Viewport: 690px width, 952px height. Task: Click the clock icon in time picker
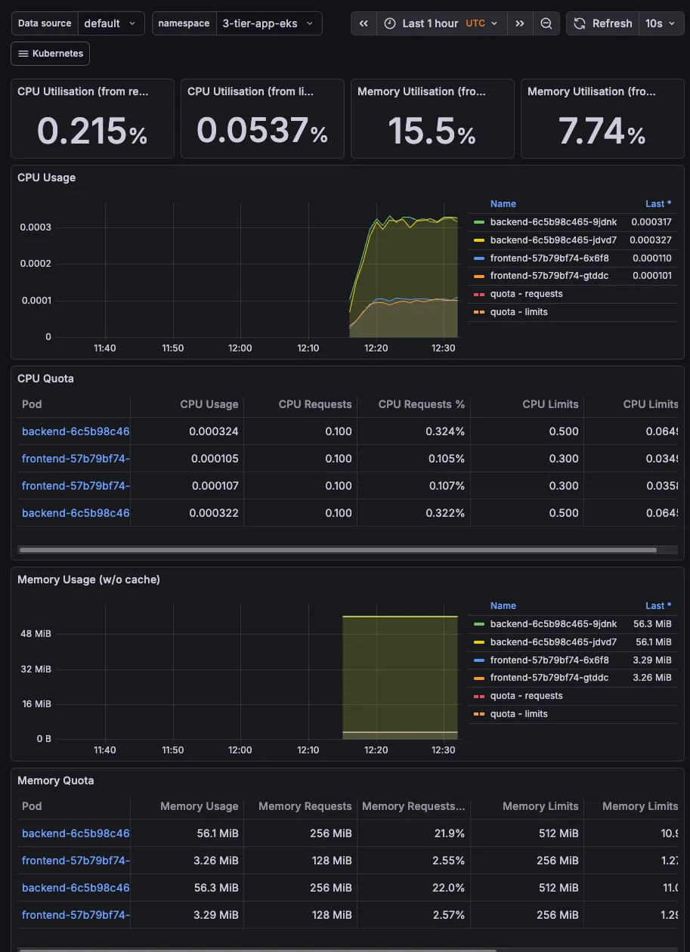pyautogui.click(x=390, y=23)
